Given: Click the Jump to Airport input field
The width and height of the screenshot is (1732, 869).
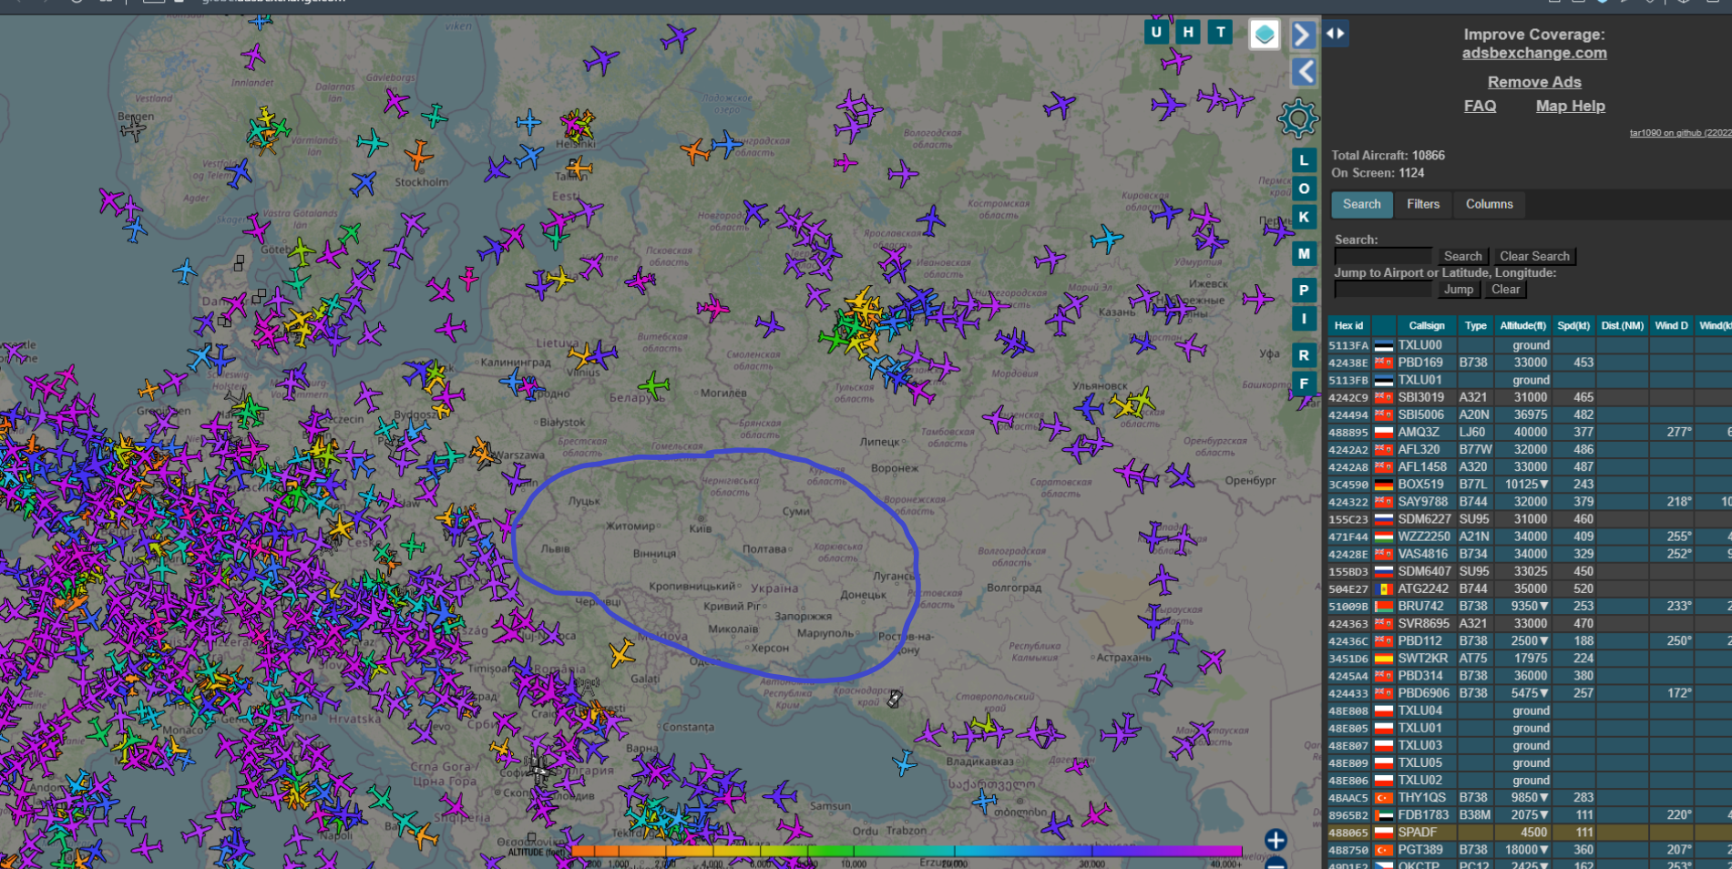Looking at the screenshot, I should 1382,290.
